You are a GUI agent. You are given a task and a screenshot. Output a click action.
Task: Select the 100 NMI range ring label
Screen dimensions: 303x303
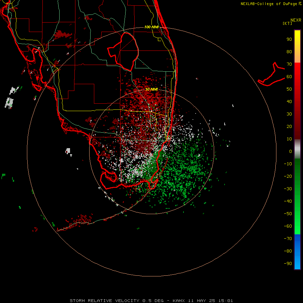151,27
